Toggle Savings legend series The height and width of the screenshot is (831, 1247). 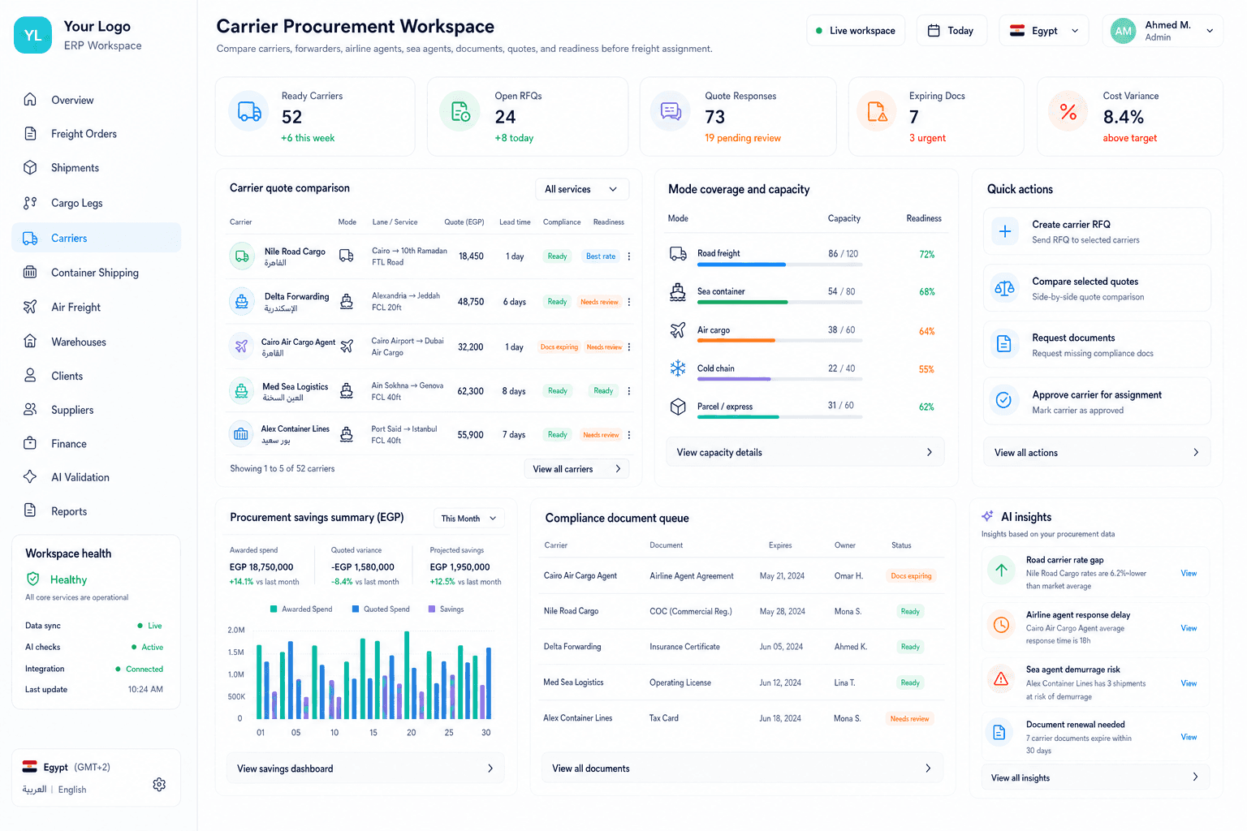point(447,609)
